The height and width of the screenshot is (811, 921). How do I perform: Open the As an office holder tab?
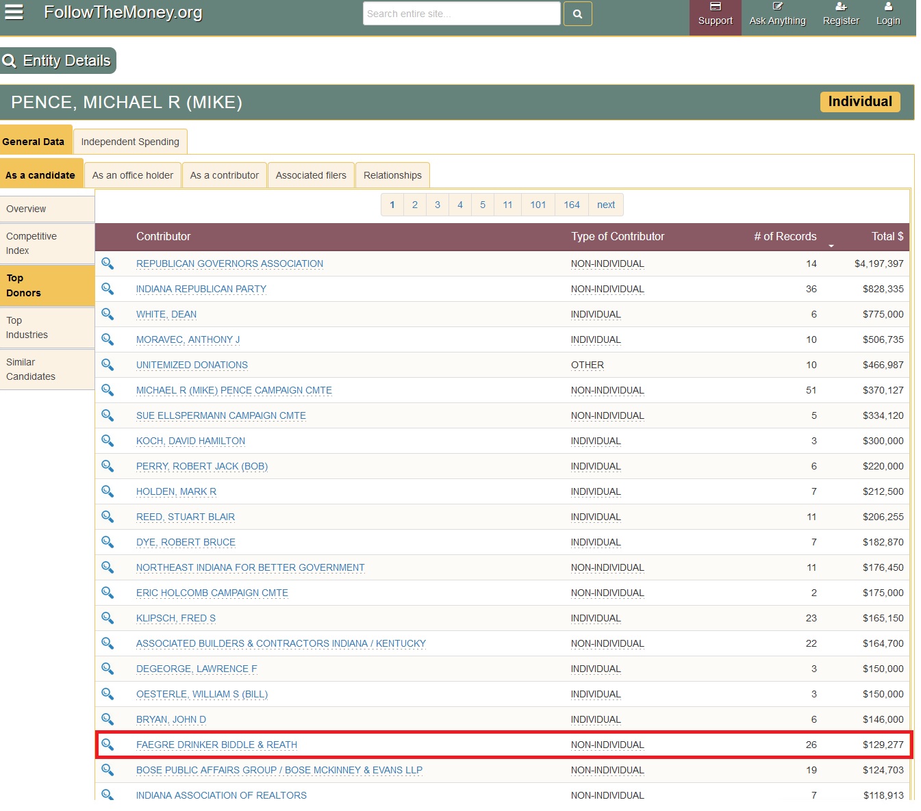click(x=133, y=175)
